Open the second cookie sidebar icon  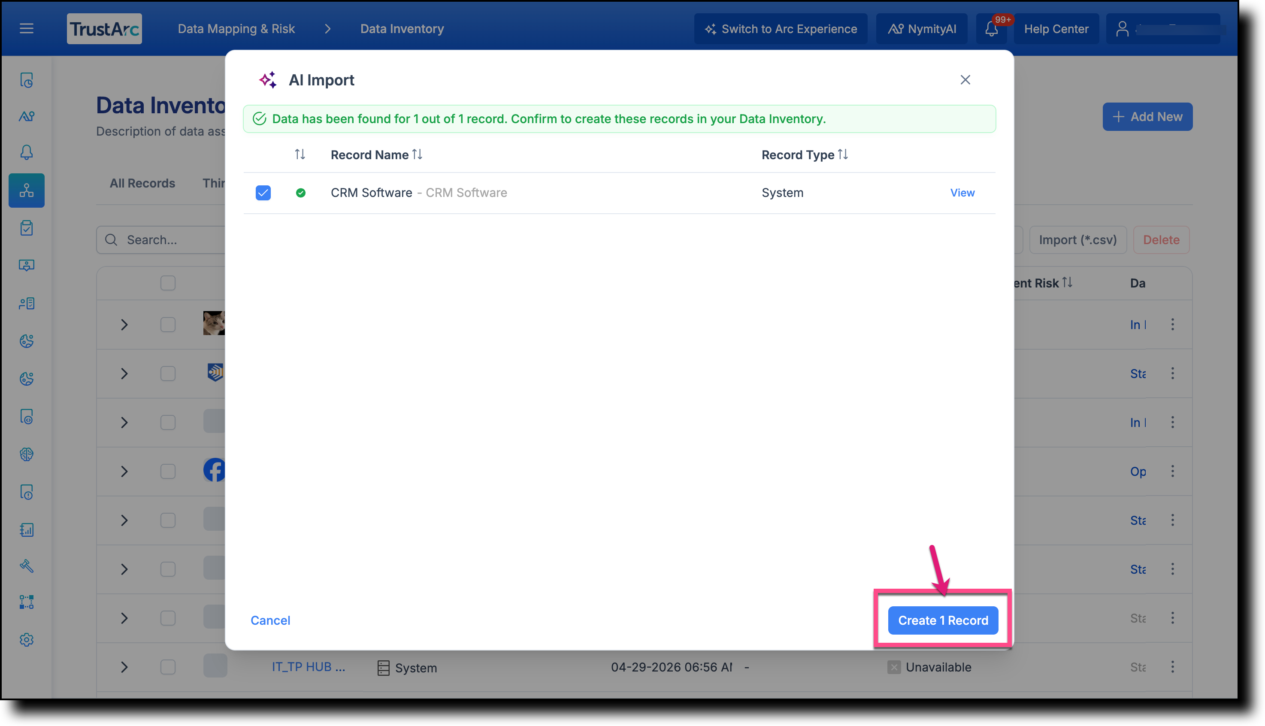click(x=27, y=378)
